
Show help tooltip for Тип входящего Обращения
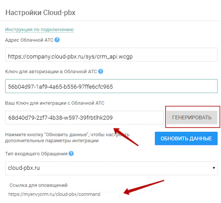click(x=71, y=154)
